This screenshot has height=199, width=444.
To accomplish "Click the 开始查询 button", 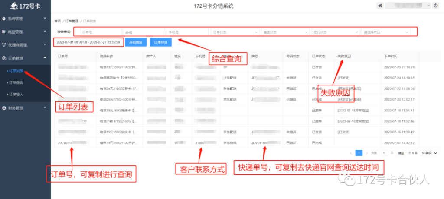I will point(136,42).
